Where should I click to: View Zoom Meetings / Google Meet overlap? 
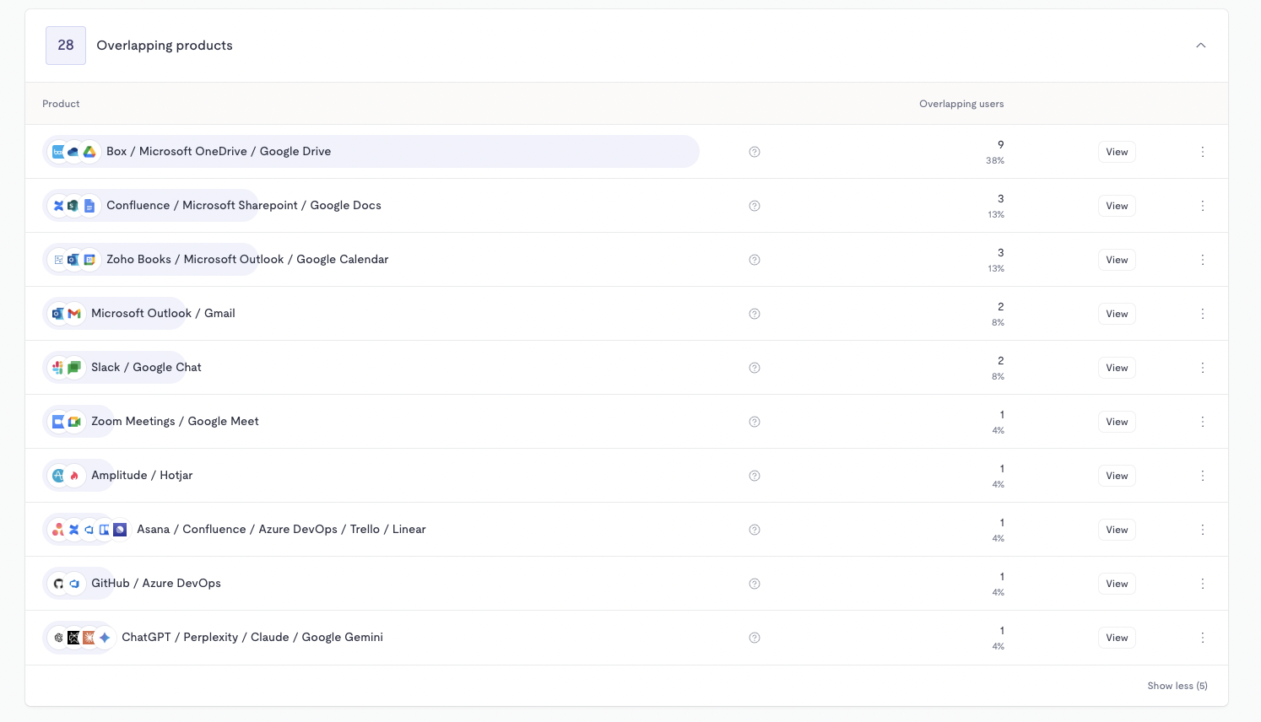pos(1117,422)
